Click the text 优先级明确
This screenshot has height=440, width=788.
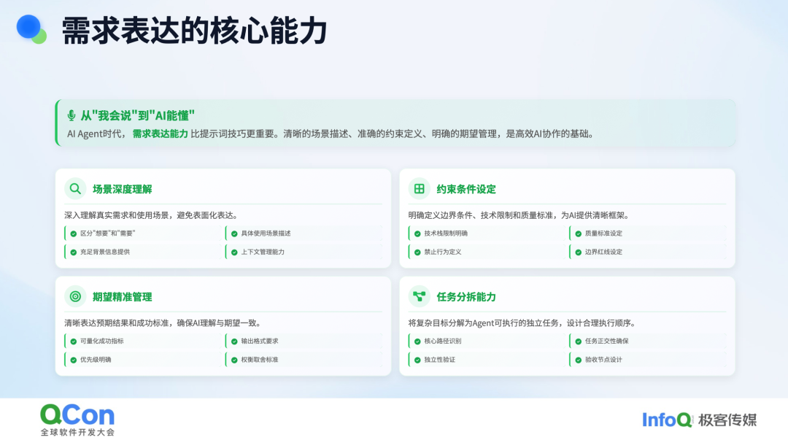96,360
